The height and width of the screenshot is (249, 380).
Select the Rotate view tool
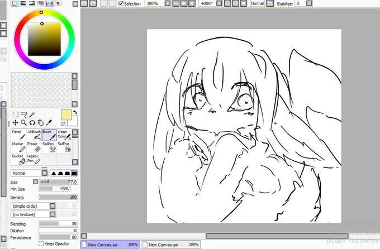[x=32, y=123]
